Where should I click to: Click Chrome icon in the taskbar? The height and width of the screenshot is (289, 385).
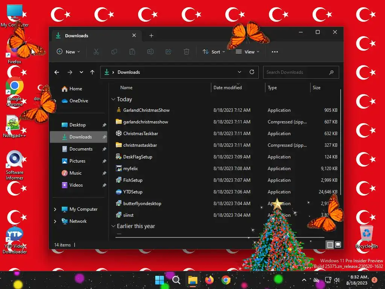[x=226, y=280]
